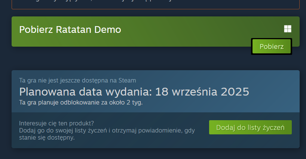Click dark background below the wishlist panel
The height and width of the screenshot is (159, 306).
pos(156,154)
